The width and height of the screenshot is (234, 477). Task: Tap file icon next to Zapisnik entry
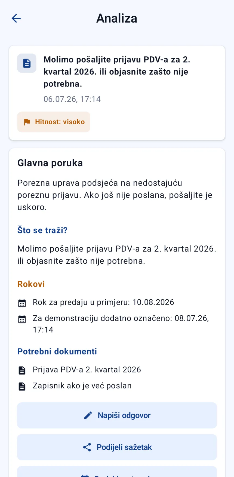pyautogui.click(x=22, y=386)
